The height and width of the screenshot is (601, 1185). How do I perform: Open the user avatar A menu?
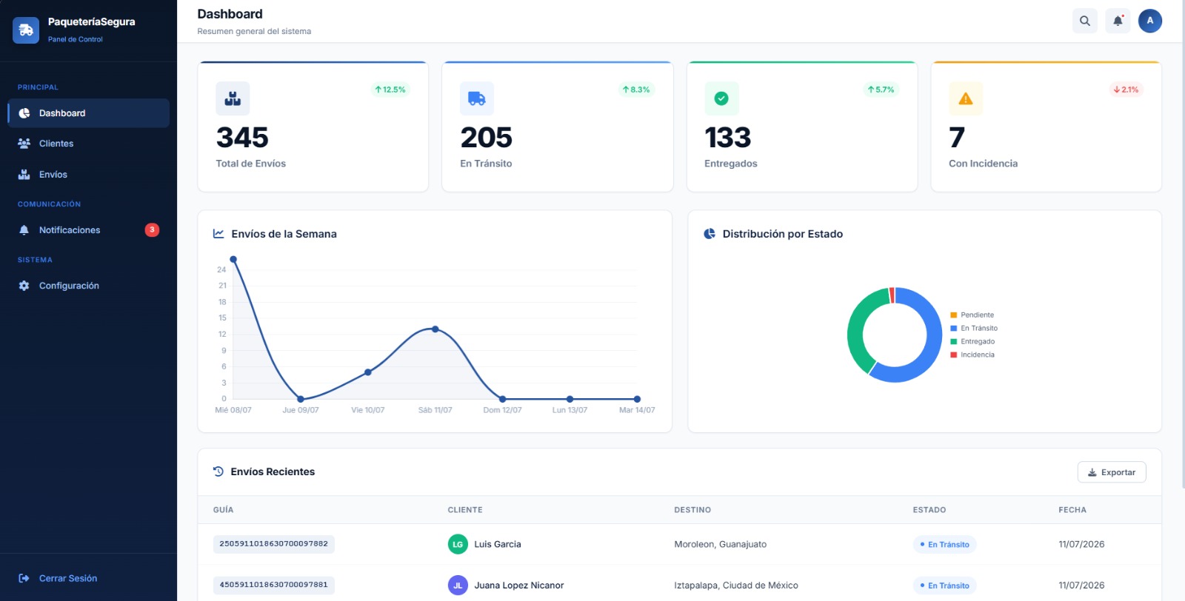point(1150,21)
